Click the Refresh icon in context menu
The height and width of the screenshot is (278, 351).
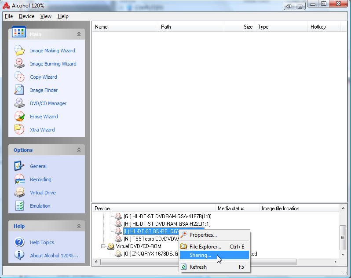point(184,267)
